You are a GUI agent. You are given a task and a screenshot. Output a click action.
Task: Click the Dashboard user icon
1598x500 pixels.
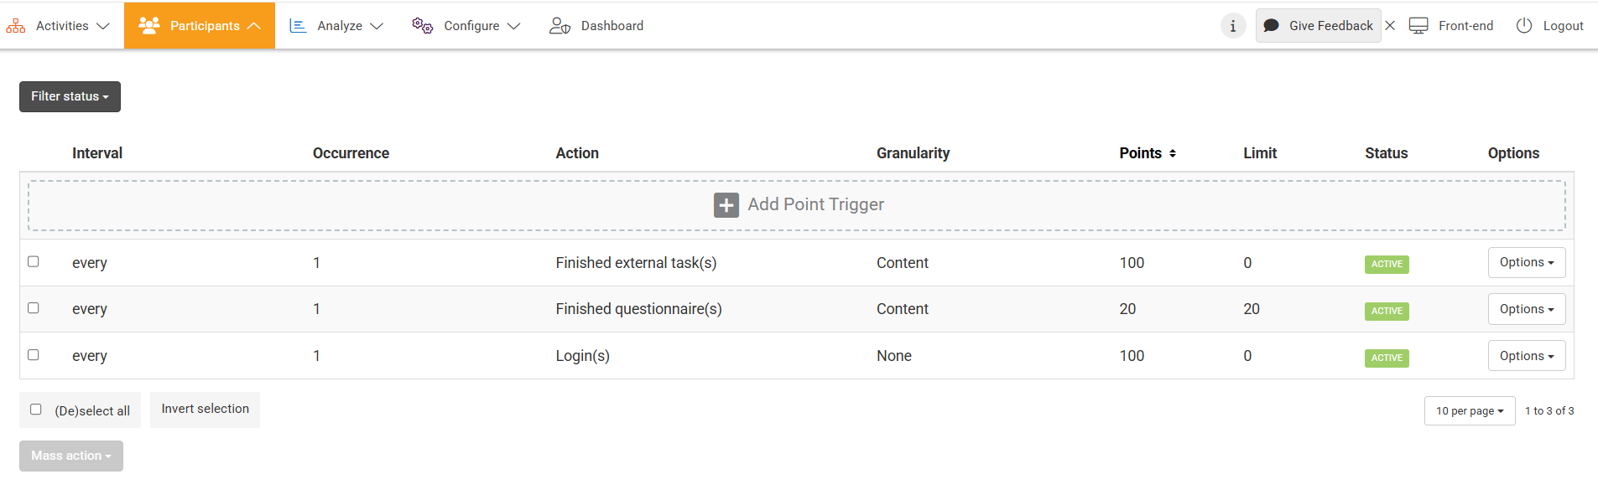560,26
